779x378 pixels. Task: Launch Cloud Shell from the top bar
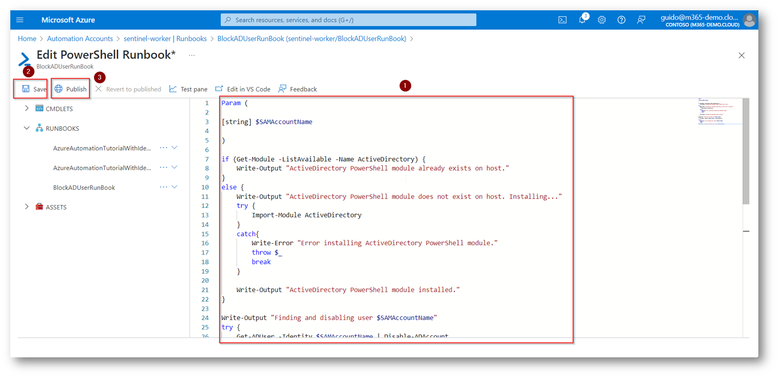coord(562,20)
